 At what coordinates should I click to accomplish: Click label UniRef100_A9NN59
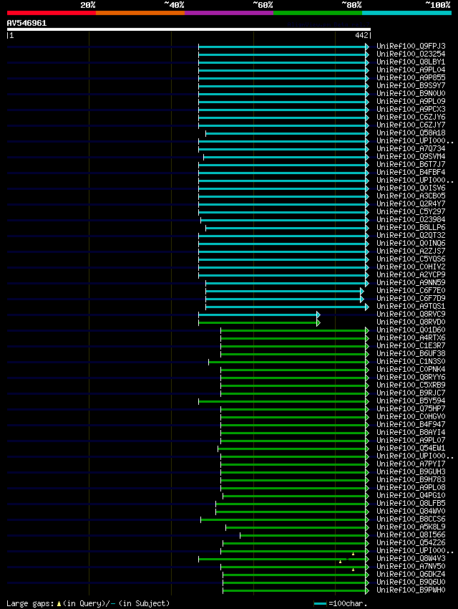click(x=411, y=283)
